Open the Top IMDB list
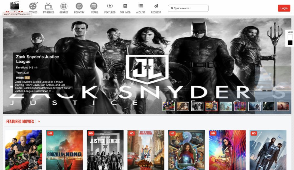This screenshot has height=170, width=294. [x=125, y=8]
